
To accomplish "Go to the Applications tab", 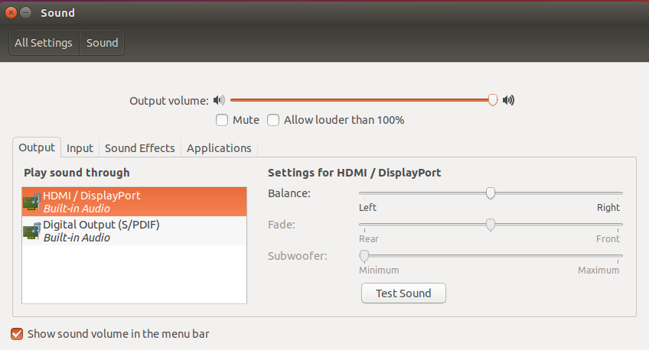I will point(219,148).
